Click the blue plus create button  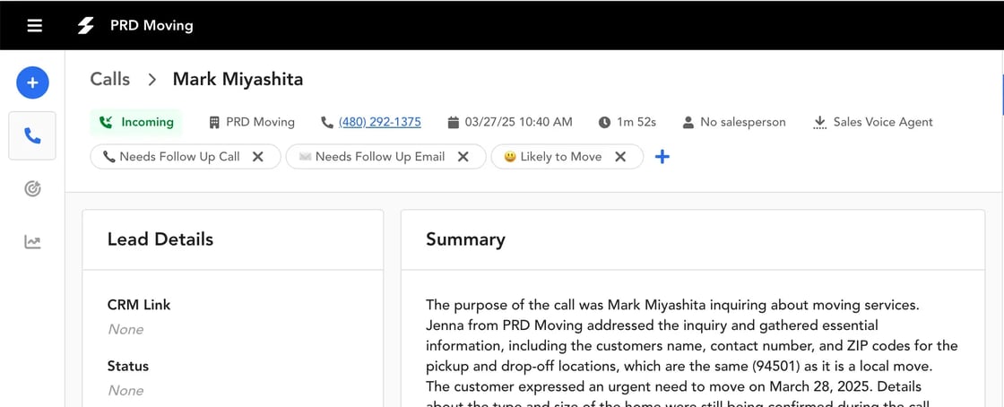(x=32, y=82)
